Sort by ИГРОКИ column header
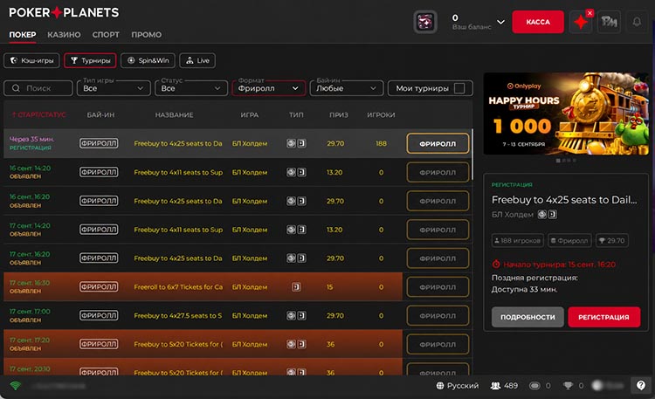The height and width of the screenshot is (399, 655). point(381,114)
